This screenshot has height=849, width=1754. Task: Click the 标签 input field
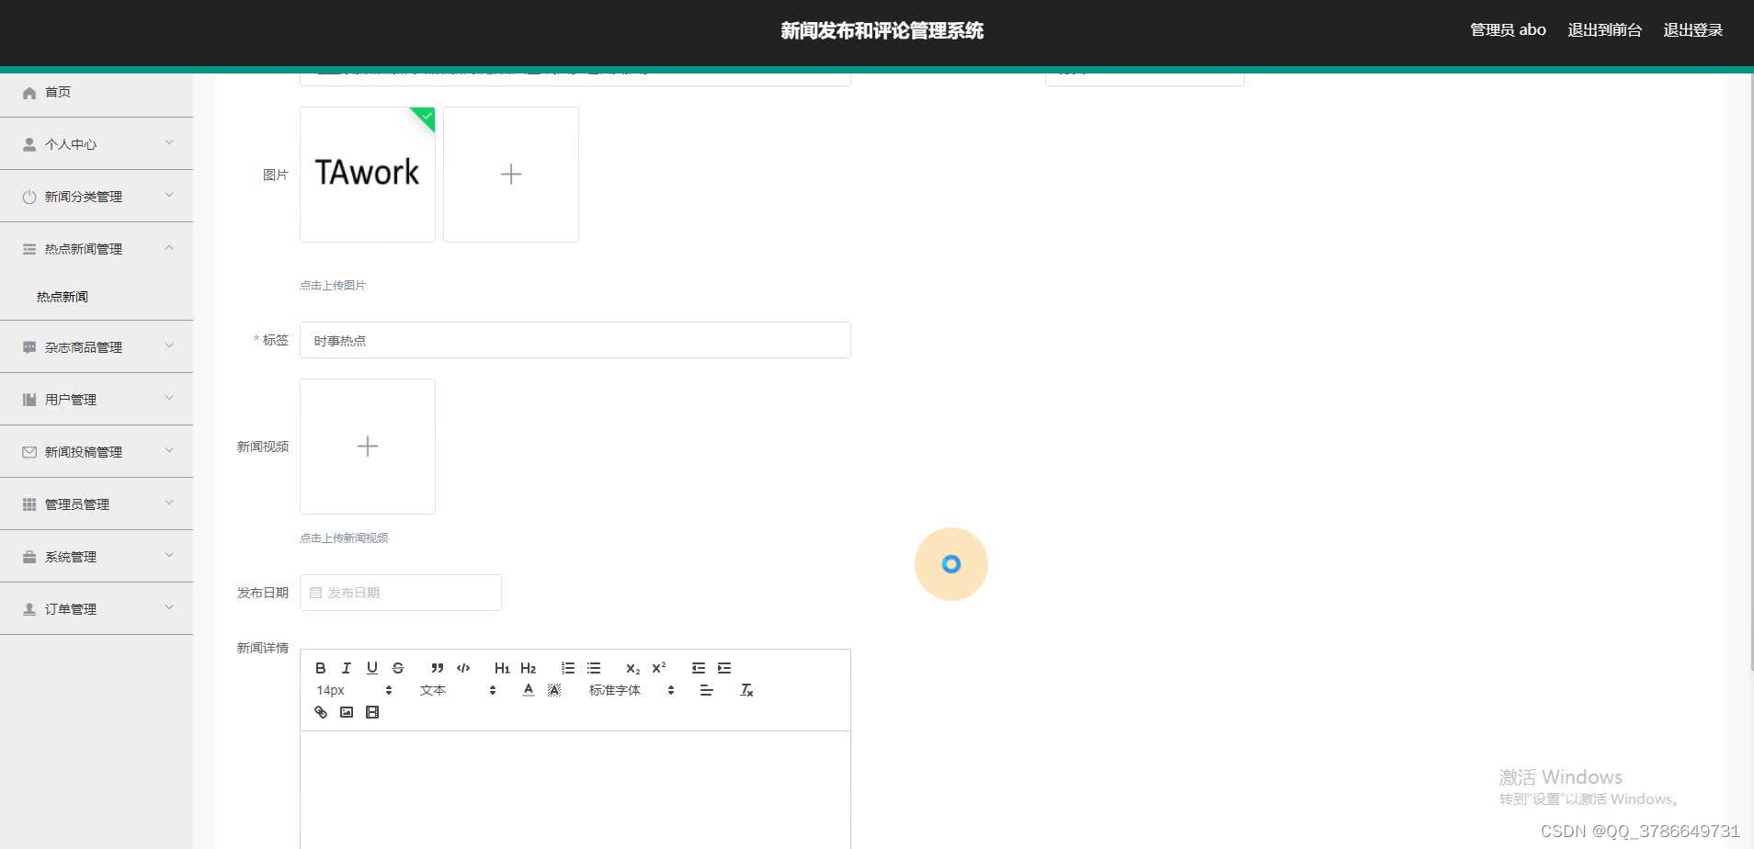tap(575, 340)
